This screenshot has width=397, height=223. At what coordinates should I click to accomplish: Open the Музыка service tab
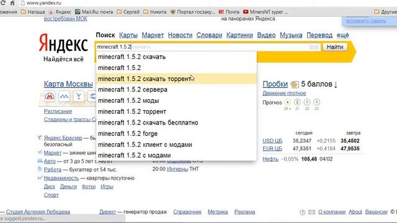click(291, 35)
